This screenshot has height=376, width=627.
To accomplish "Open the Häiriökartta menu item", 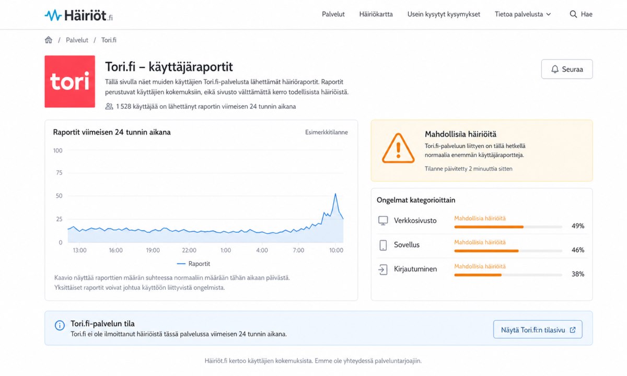I will [x=376, y=14].
